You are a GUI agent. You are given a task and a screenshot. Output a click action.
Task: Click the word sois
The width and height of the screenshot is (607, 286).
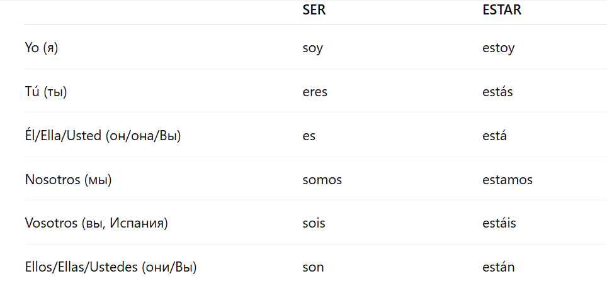tap(314, 223)
